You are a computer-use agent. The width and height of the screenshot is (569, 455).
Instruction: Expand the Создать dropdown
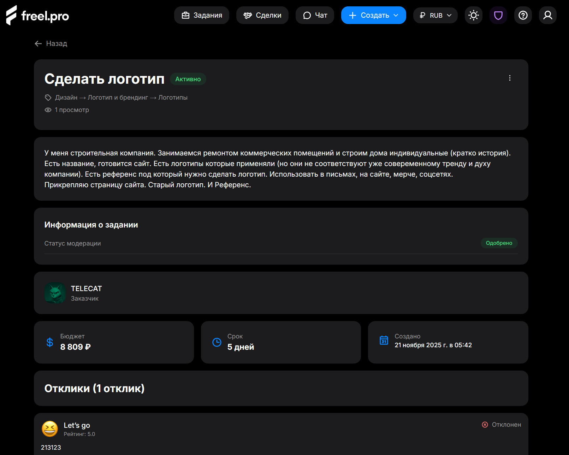pos(373,15)
